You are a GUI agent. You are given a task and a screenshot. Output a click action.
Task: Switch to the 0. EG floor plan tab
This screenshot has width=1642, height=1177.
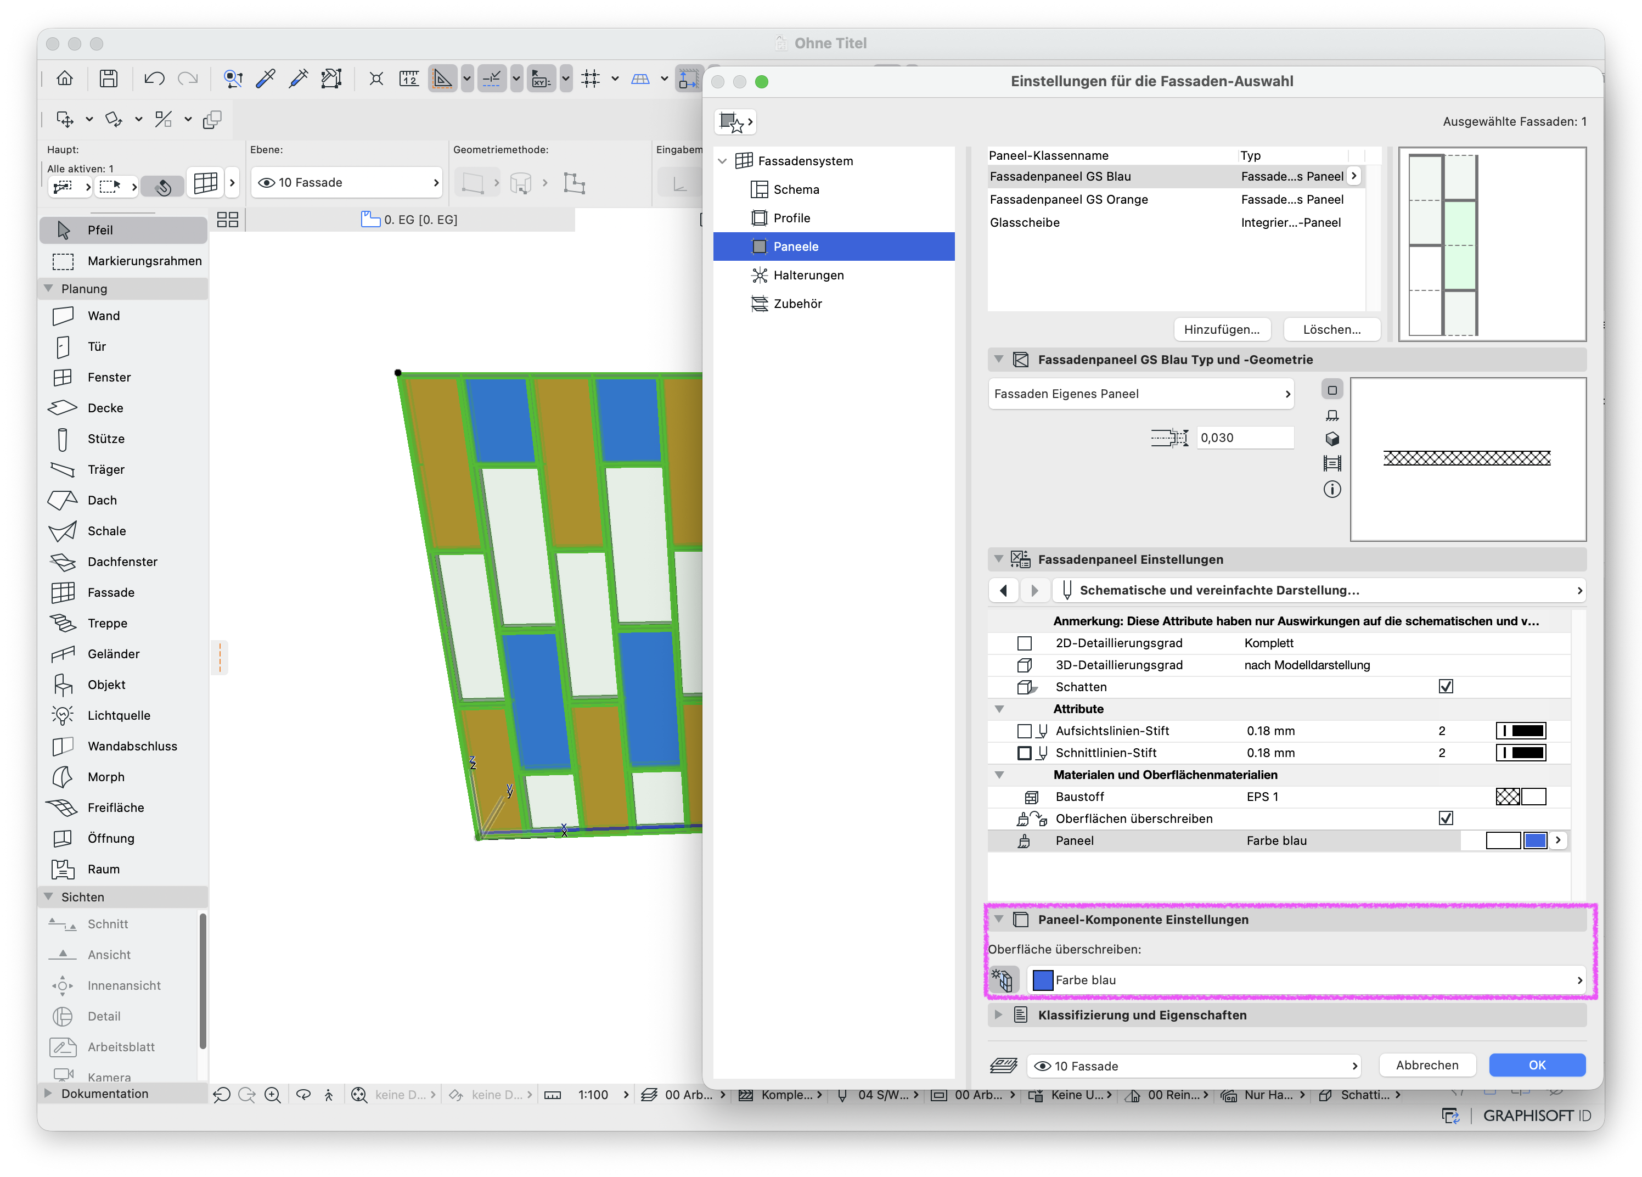410,220
